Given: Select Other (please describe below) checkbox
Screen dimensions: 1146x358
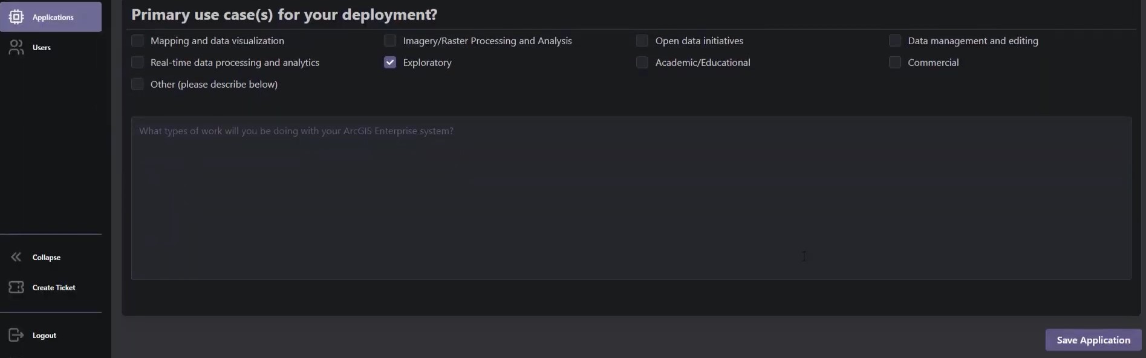Looking at the screenshot, I should [x=138, y=84].
